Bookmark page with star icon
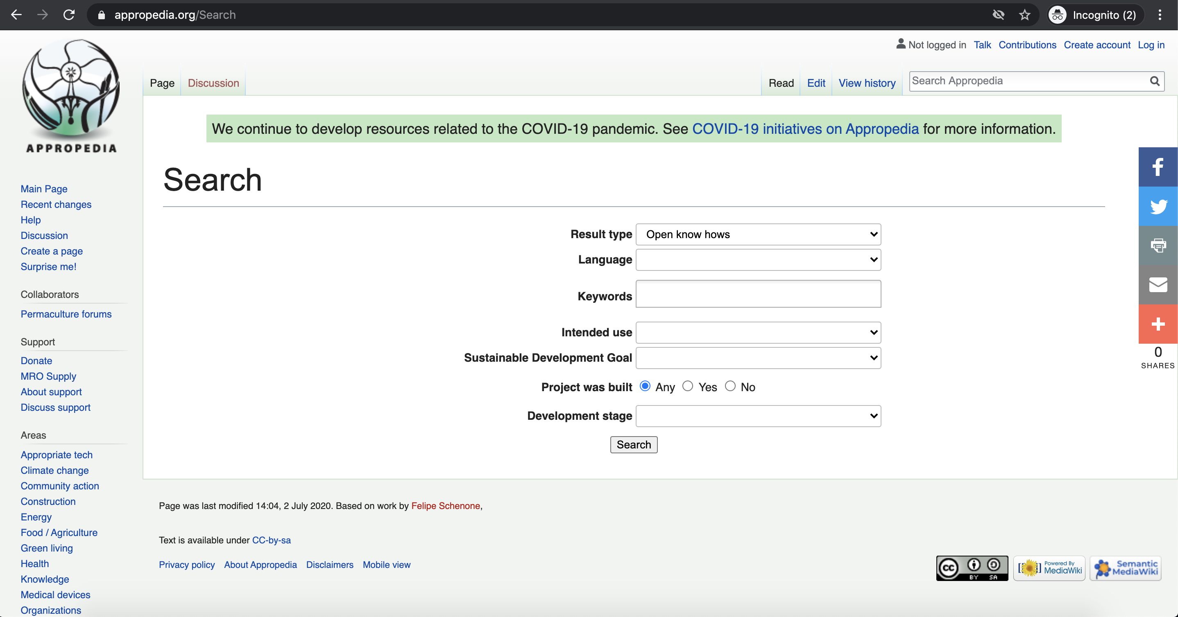This screenshot has height=617, width=1178. pyautogui.click(x=1024, y=15)
